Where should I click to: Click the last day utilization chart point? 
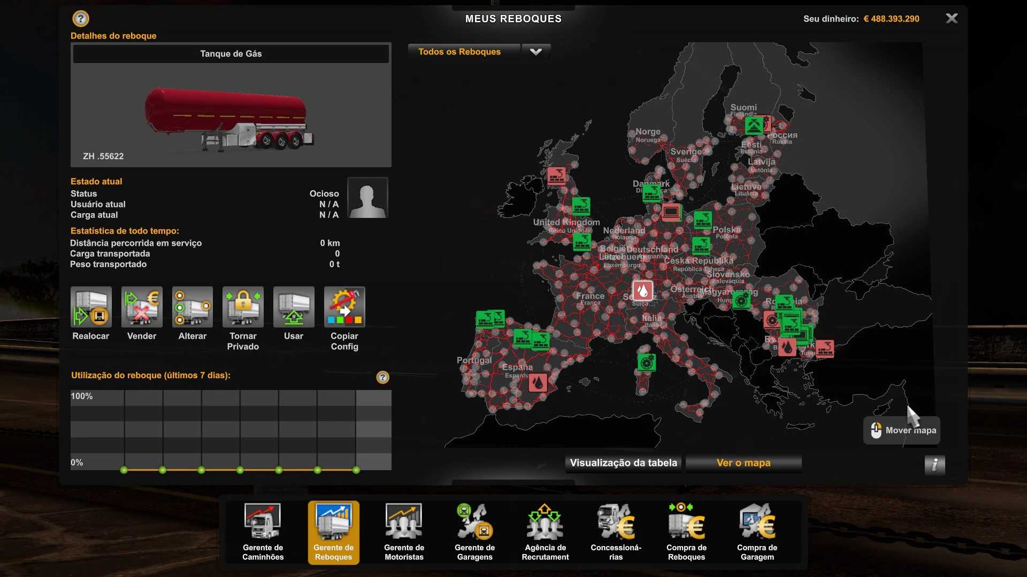click(x=356, y=470)
